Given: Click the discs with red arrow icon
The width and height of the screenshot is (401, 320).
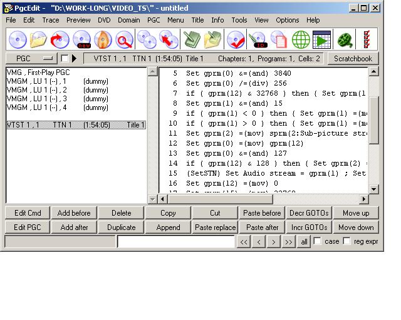Looking at the screenshot, I should pos(169,39).
